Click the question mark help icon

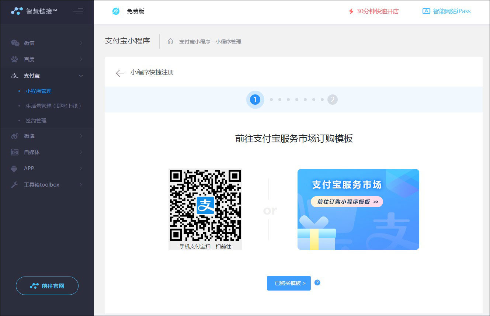coord(317,283)
